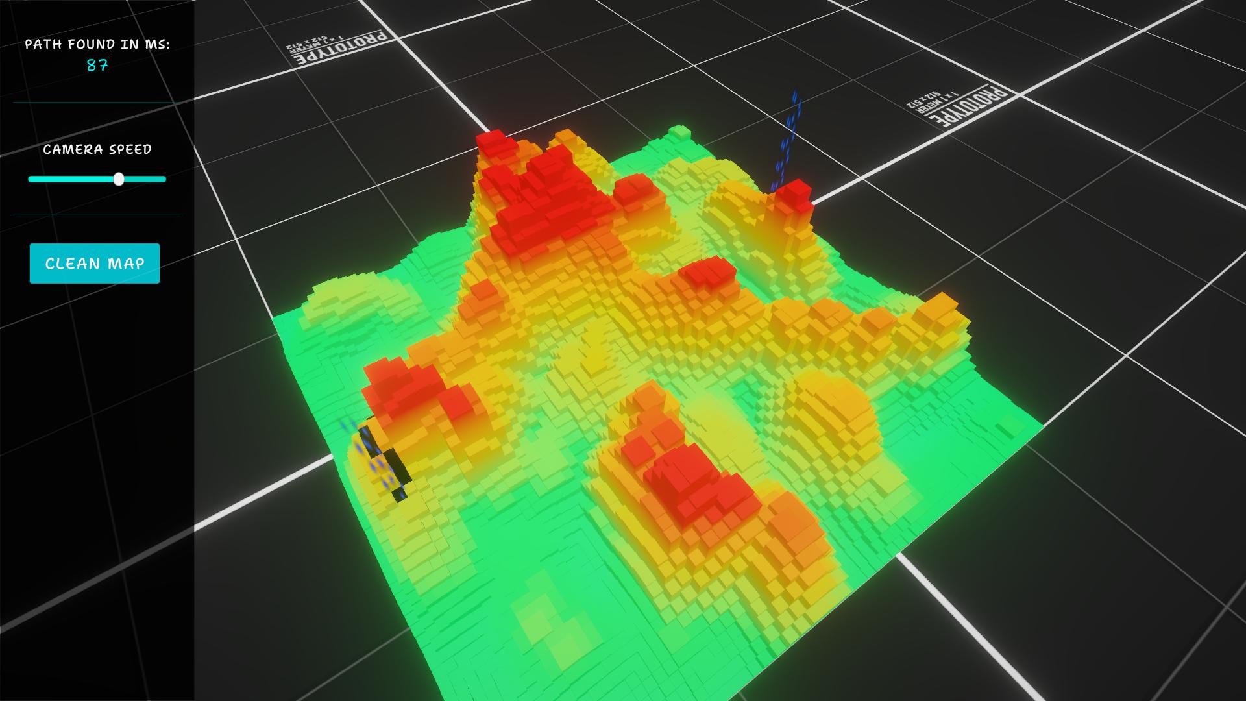Click the pale green hill at the map's left back
The width and height of the screenshot is (1246, 701).
pyautogui.click(x=354, y=295)
